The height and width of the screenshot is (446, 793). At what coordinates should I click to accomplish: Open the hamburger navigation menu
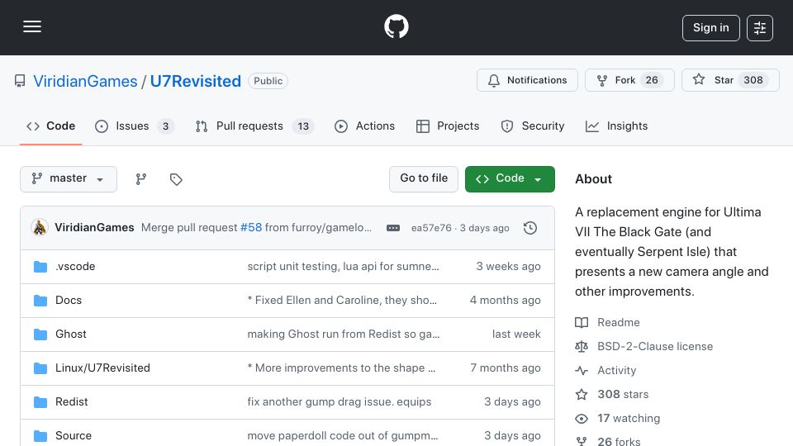click(x=32, y=26)
